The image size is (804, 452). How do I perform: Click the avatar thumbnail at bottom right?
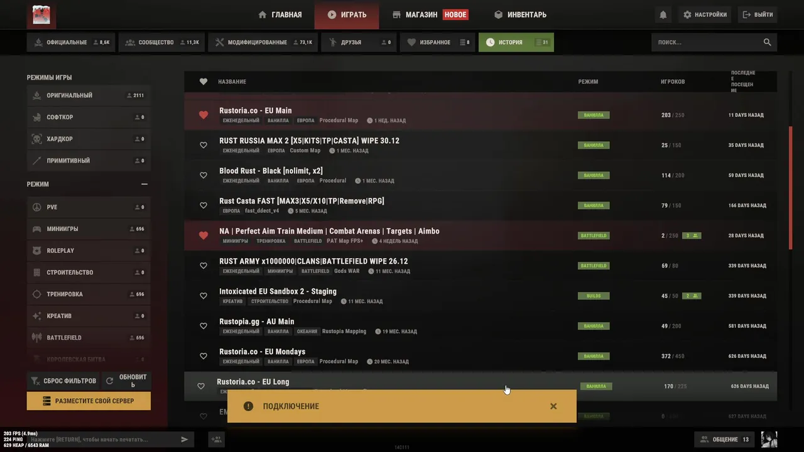click(769, 439)
